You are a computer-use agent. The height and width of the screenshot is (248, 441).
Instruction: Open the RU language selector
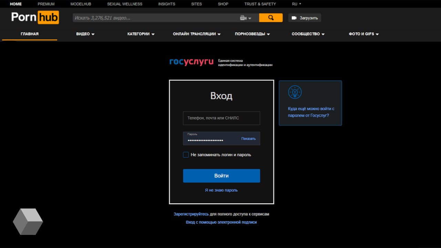297,4
